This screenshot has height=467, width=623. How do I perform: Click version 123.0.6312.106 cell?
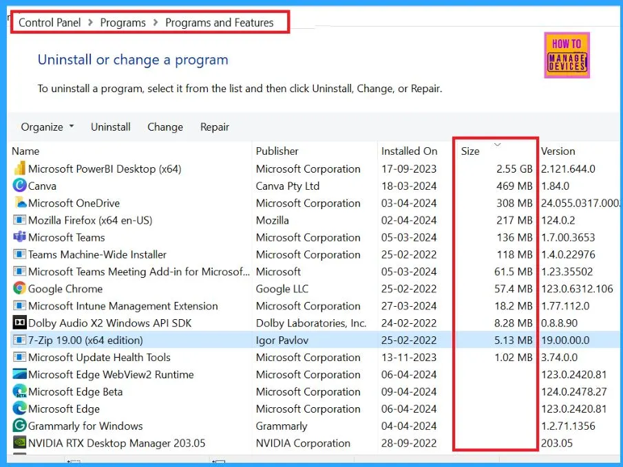[x=577, y=289]
